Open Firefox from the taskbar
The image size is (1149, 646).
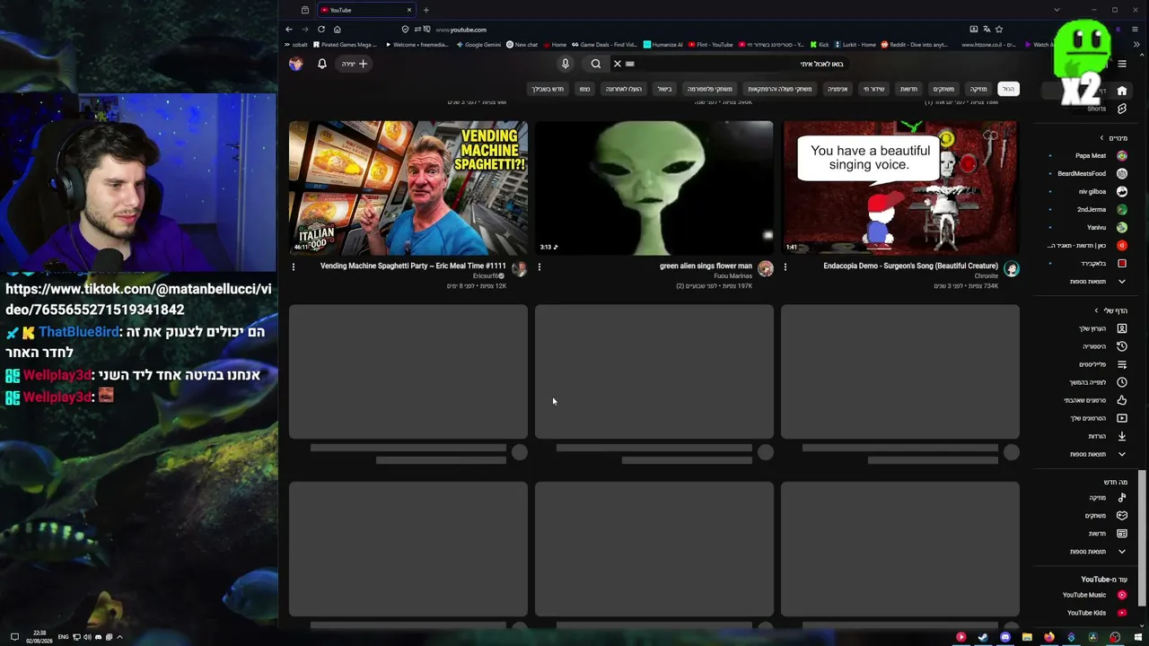pyautogui.click(x=1049, y=638)
